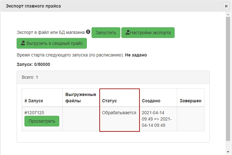Click the vertical scrollbar thumb
The height and width of the screenshot is (155, 232).
point(228,78)
